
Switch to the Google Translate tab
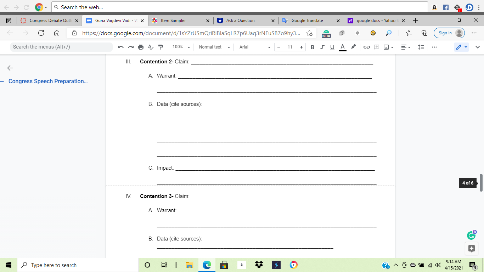click(x=307, y=20)
